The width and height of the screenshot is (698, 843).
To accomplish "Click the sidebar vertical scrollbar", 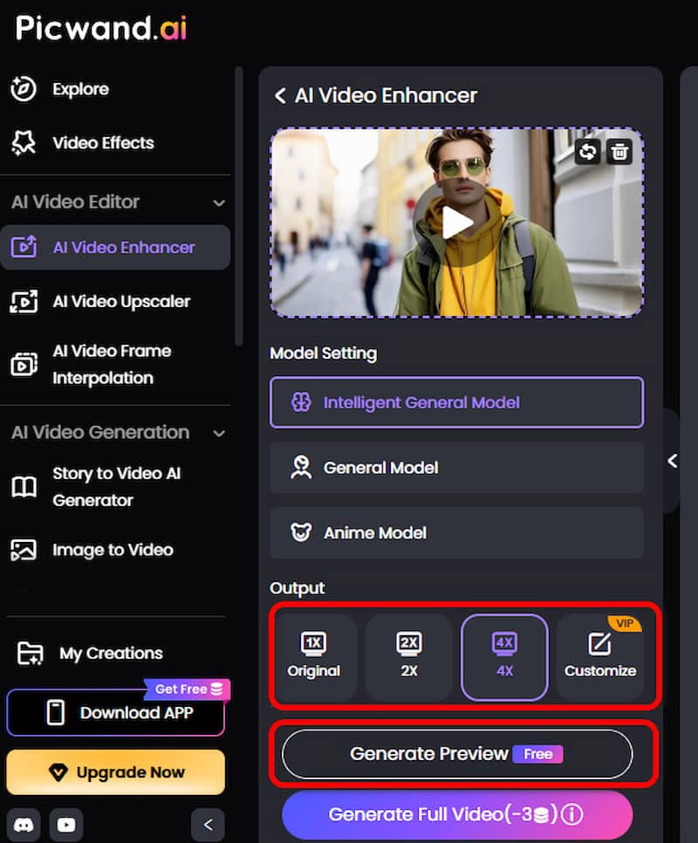I will [x=239, y=206].
